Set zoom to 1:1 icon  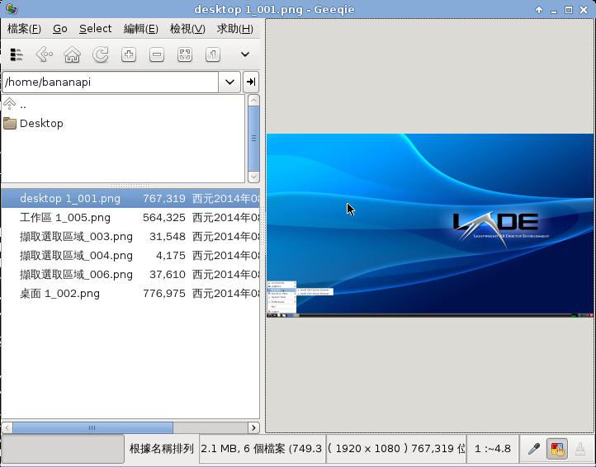coord(213,54)
